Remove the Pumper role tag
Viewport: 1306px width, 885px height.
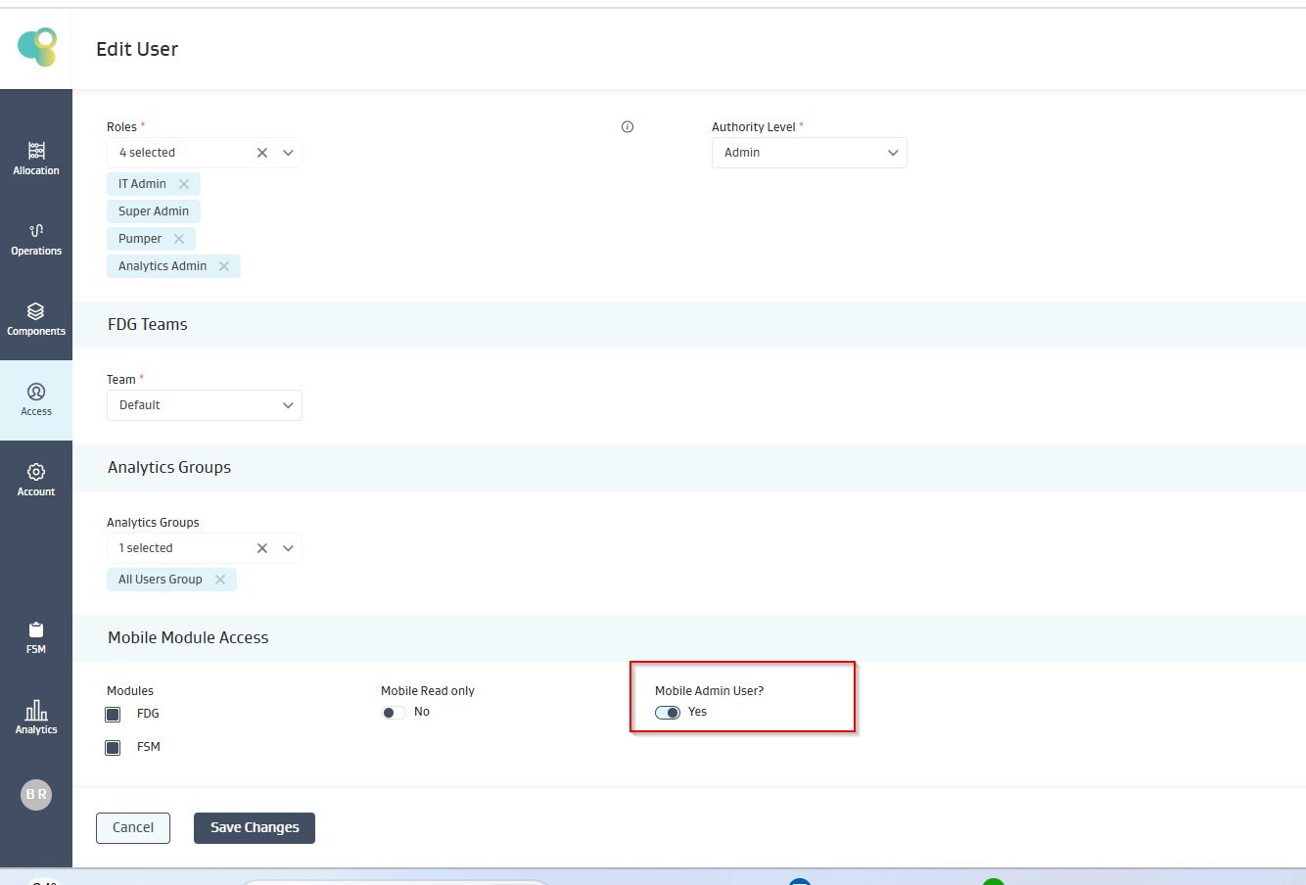(x=179, y=239)
